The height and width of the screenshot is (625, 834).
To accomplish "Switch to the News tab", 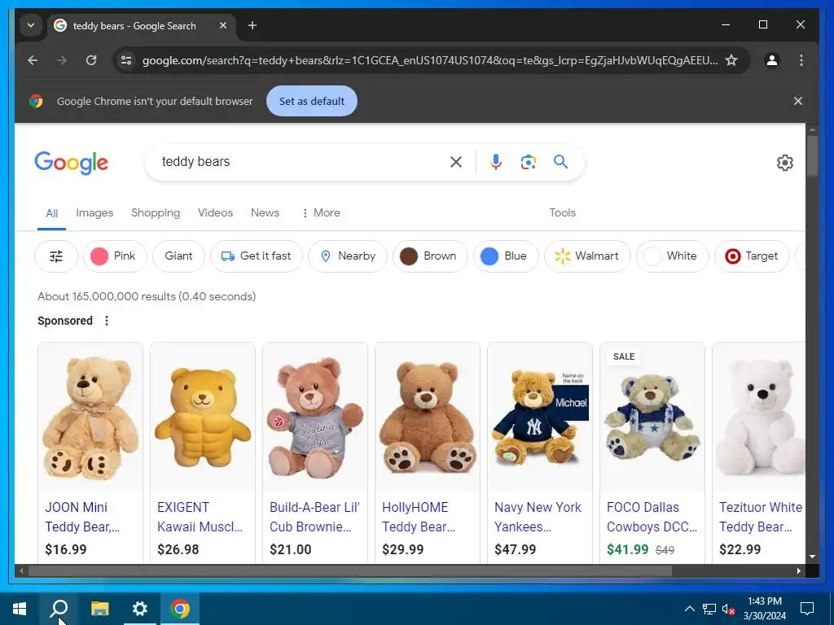I will coord(265,212).
